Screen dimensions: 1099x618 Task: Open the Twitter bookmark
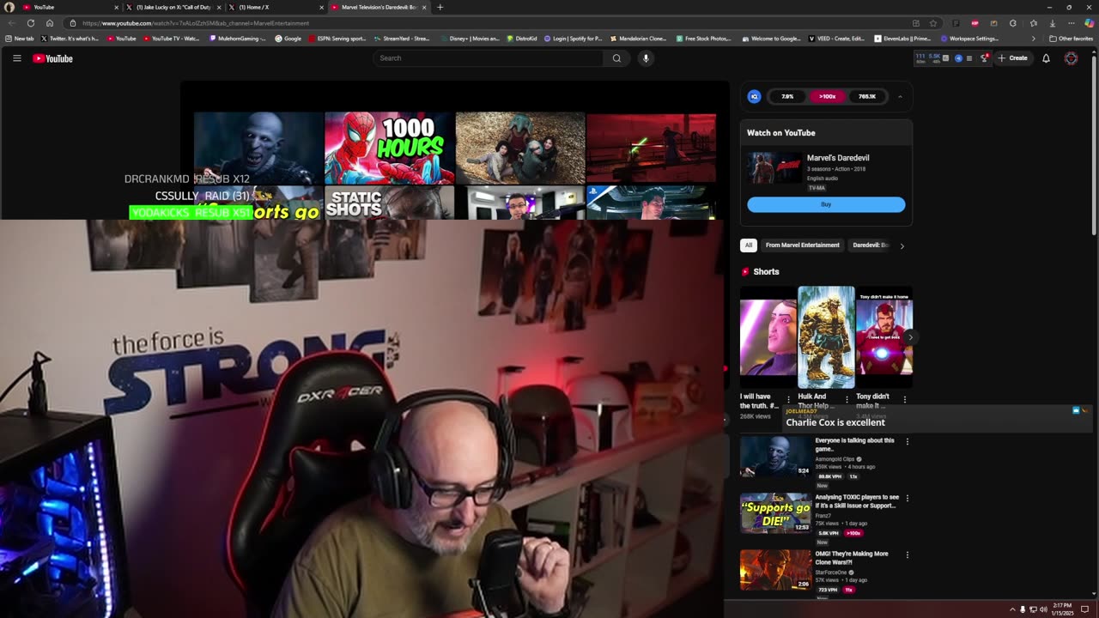[x=70, y=39]
